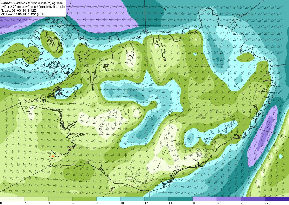Click the legend scale label '0'
Screen dimensions: 289x205
(1, 203)
